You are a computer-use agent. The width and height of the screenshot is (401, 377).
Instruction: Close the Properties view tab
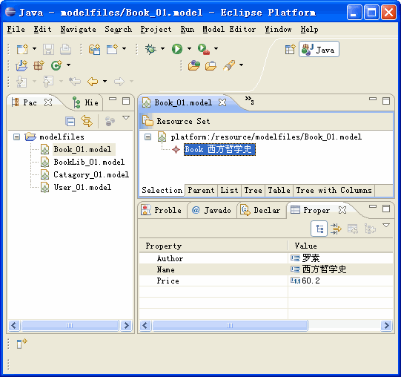342,210
